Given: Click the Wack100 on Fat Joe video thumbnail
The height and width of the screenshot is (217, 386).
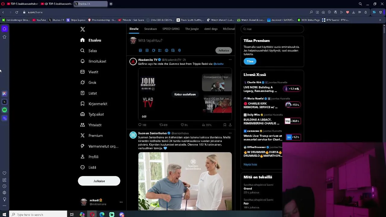Looking at the screenshot, I should (217, 104).
